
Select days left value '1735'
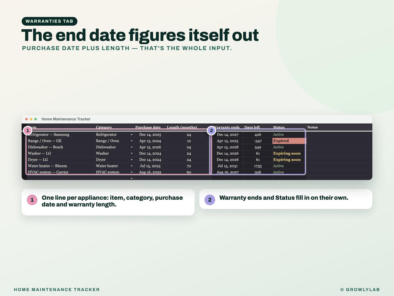click(x=258, y=166)
